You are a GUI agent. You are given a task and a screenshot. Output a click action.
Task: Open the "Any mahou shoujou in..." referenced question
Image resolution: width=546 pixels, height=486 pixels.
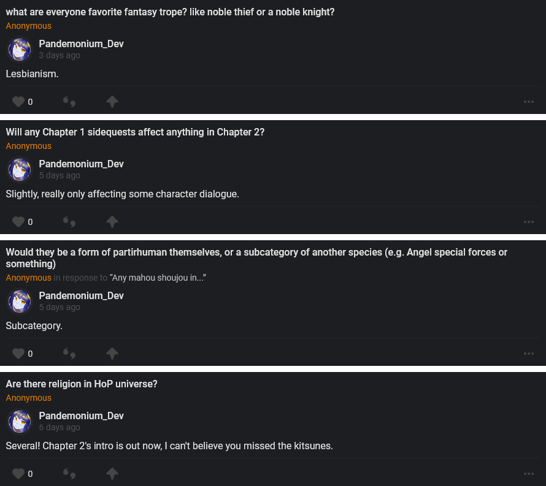click(x=158, y=278)
